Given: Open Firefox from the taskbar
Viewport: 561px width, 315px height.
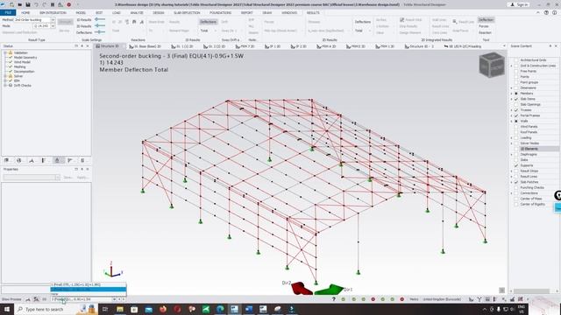Looking at the screenshot, I should point(163,309).
